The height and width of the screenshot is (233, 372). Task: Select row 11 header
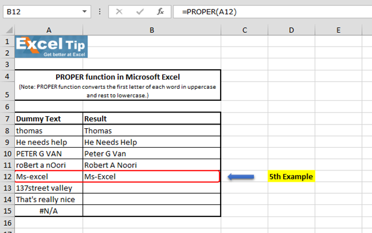click(7, 165)
